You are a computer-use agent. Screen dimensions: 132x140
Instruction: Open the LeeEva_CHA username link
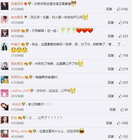20,91
